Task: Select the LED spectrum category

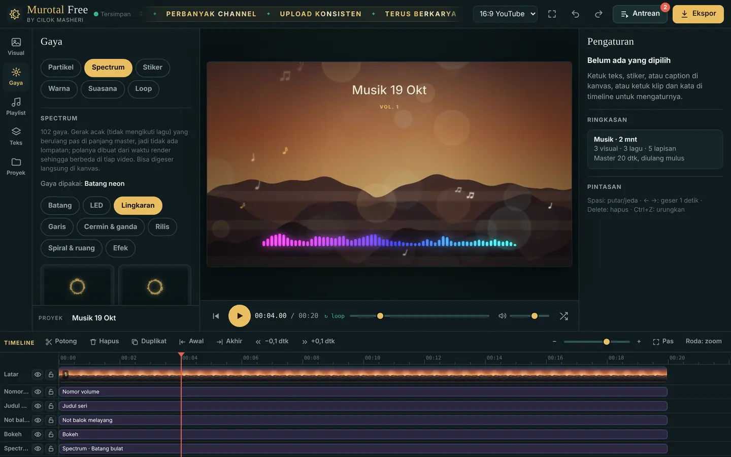Action: (x=96, y=206)
